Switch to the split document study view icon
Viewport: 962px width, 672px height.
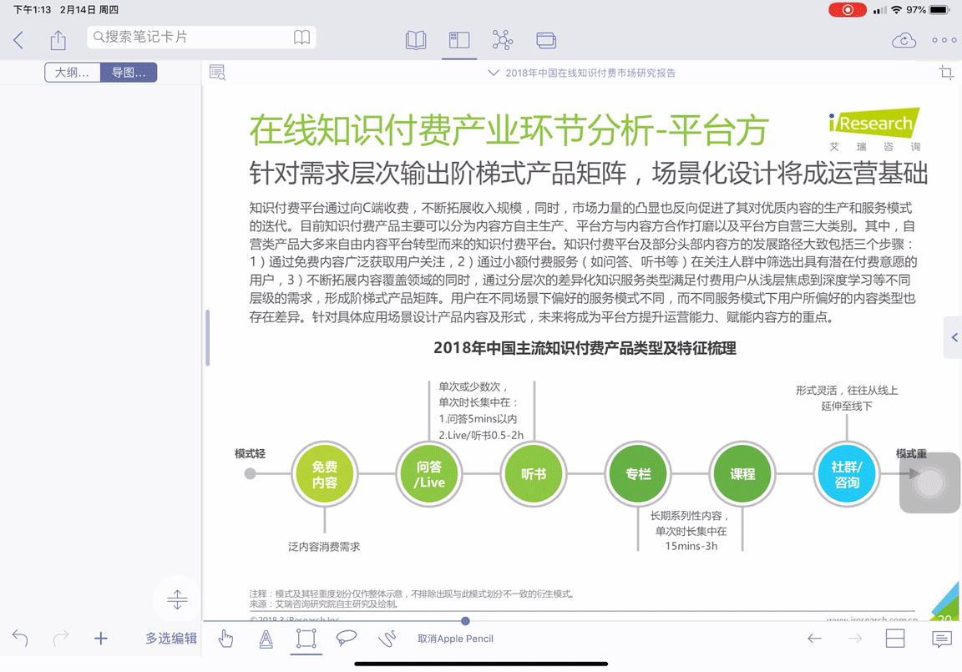tap(458, 39)
